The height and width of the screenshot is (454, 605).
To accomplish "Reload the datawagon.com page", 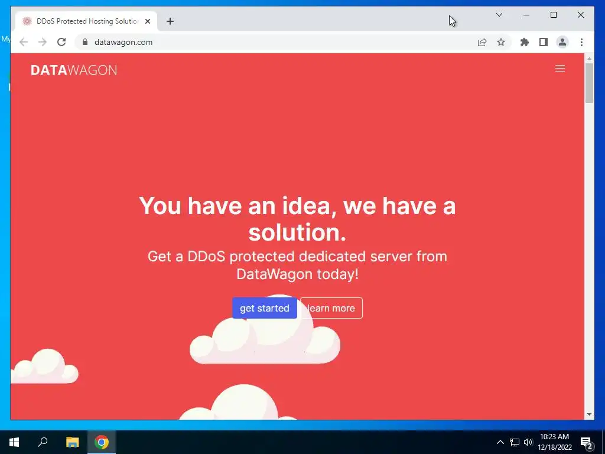I will [x=61, y=42].
